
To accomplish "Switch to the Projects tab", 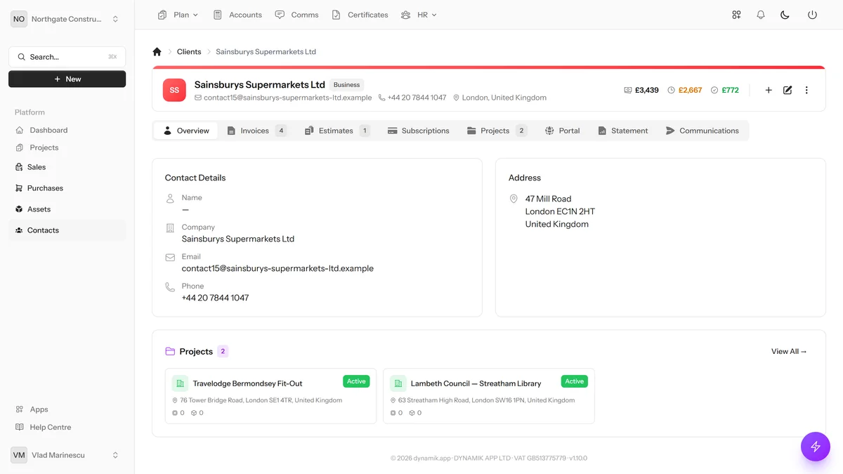I will (x=497, y=131).
